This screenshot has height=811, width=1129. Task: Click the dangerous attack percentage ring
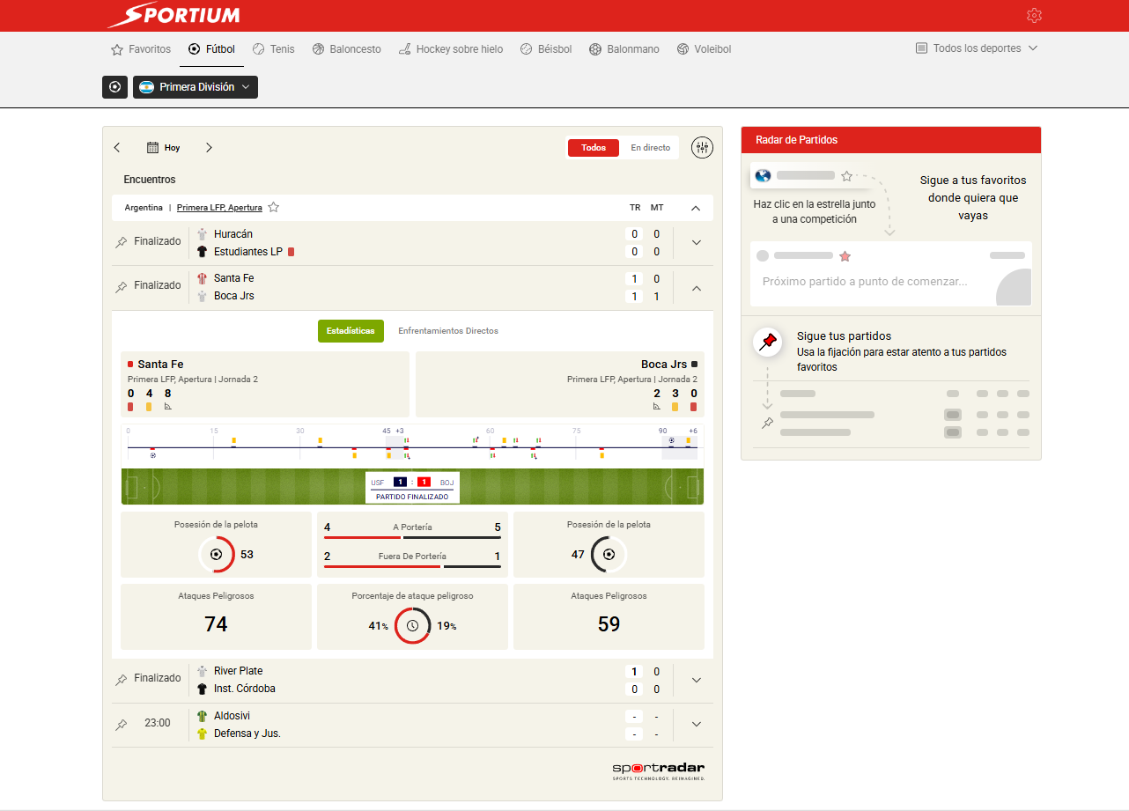[x=412, y=626]
